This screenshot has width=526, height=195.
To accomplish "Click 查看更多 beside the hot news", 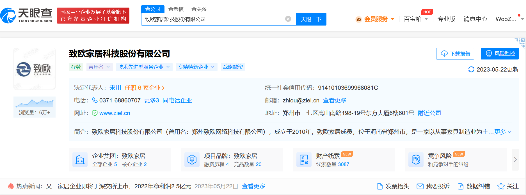I will (253, 186).
